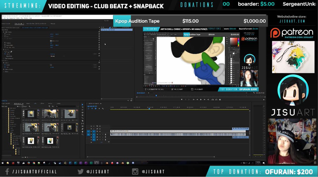The width and height of the screenshot is (318, 177).
Task: Play the sequence in the Program monitor
Action: coord(201,100)
